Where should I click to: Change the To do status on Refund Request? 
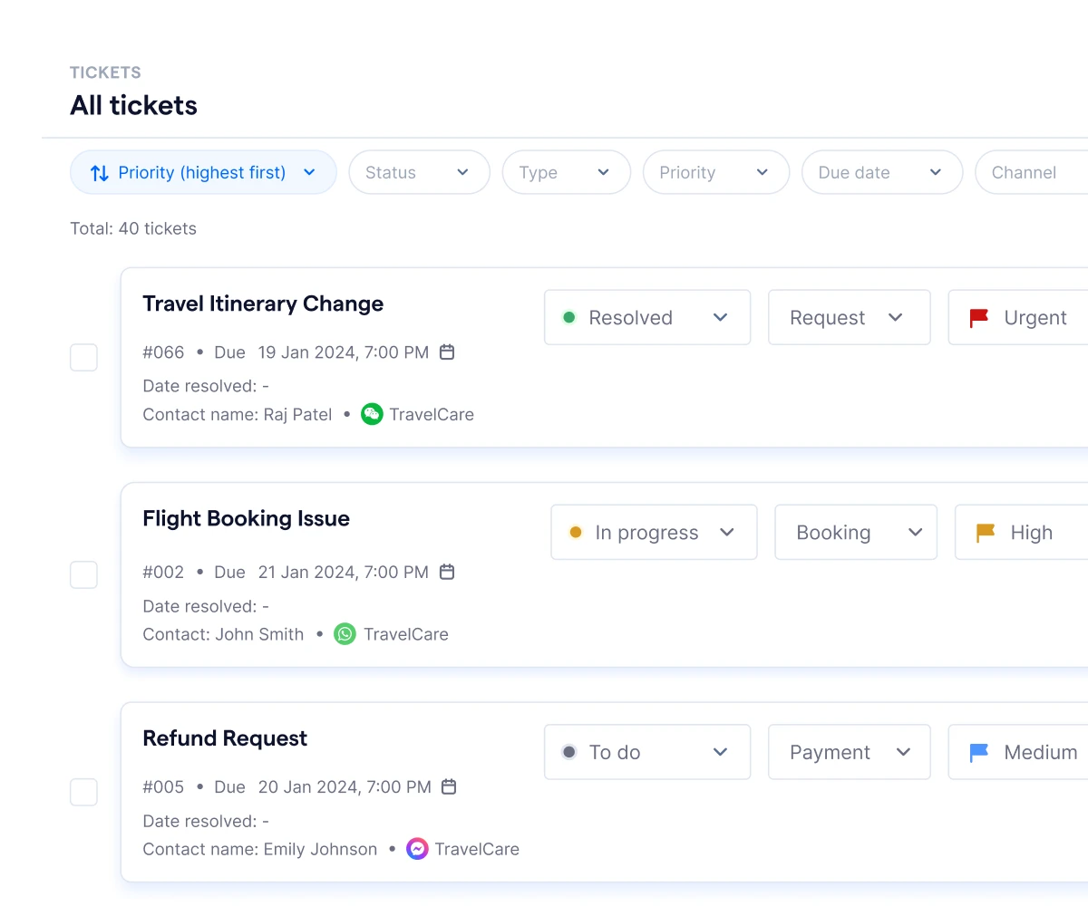pos(647,752)
